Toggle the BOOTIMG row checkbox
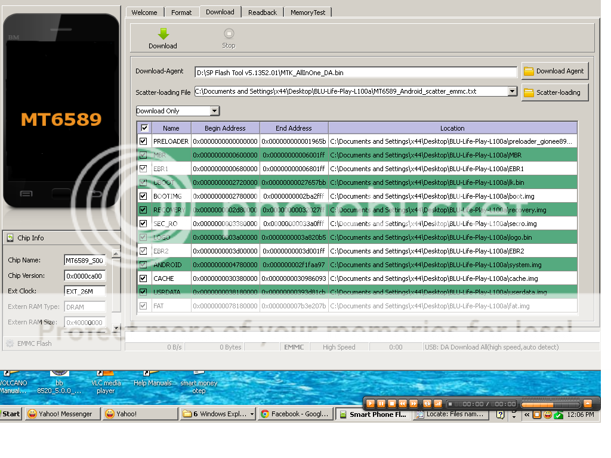Screen dimensions: 611x458 (x=143, y=196)
